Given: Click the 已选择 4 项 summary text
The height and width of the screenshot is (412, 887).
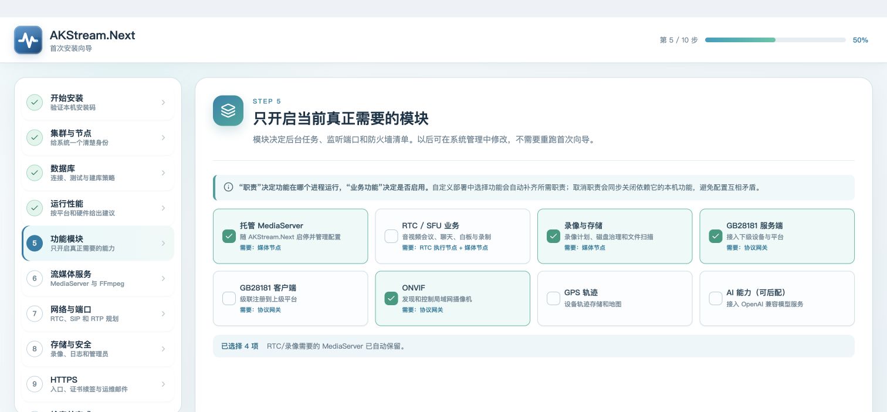Looking at the screenshot, I should click(x=239, y=346).
